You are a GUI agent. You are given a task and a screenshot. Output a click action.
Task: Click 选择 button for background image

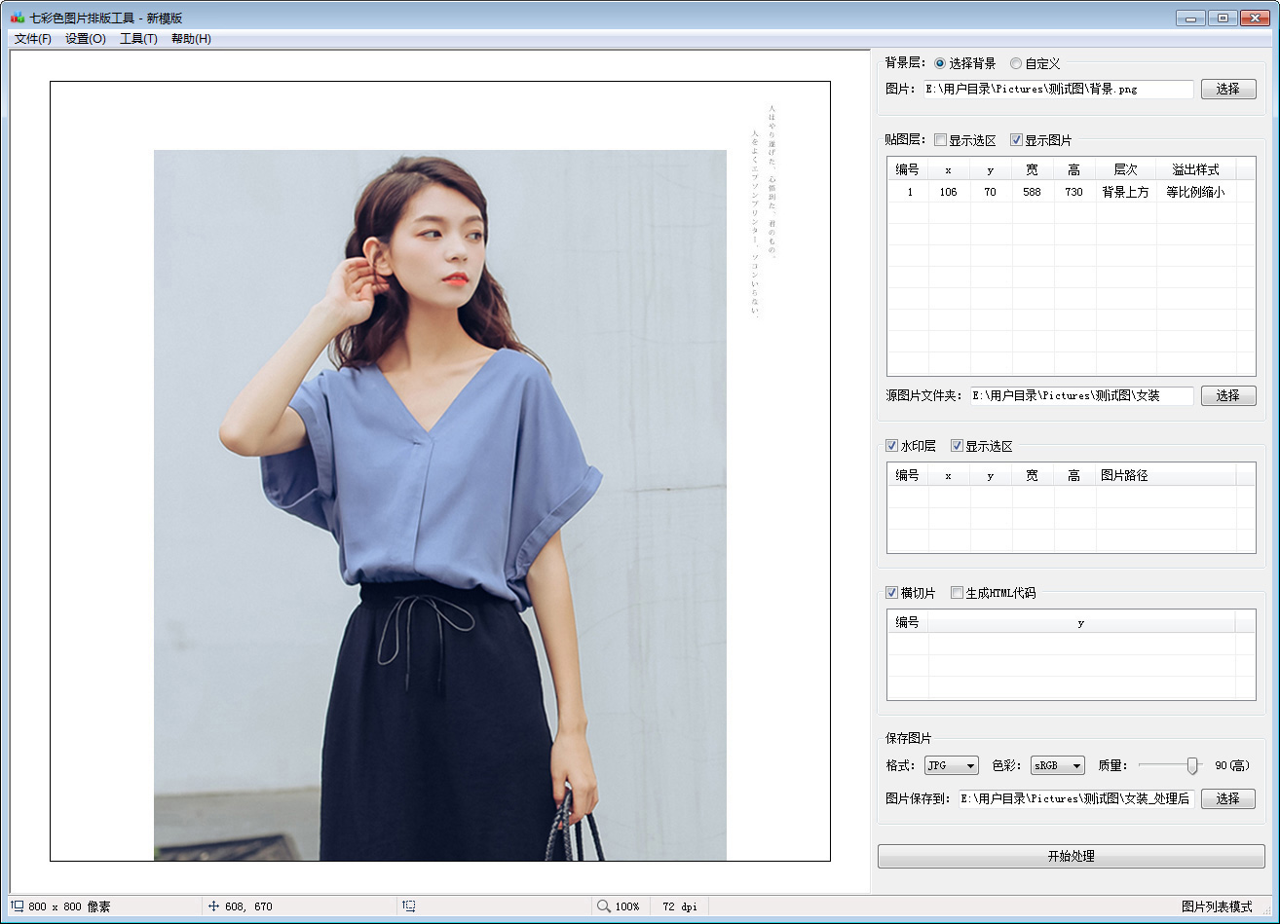tap(1228, 89)
